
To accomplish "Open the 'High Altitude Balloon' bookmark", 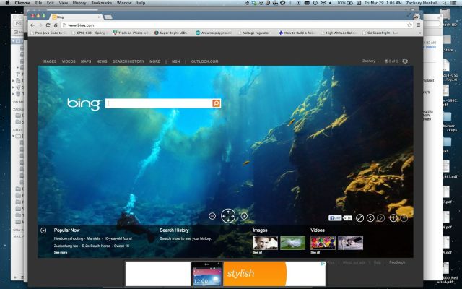I will click(339, 33).
